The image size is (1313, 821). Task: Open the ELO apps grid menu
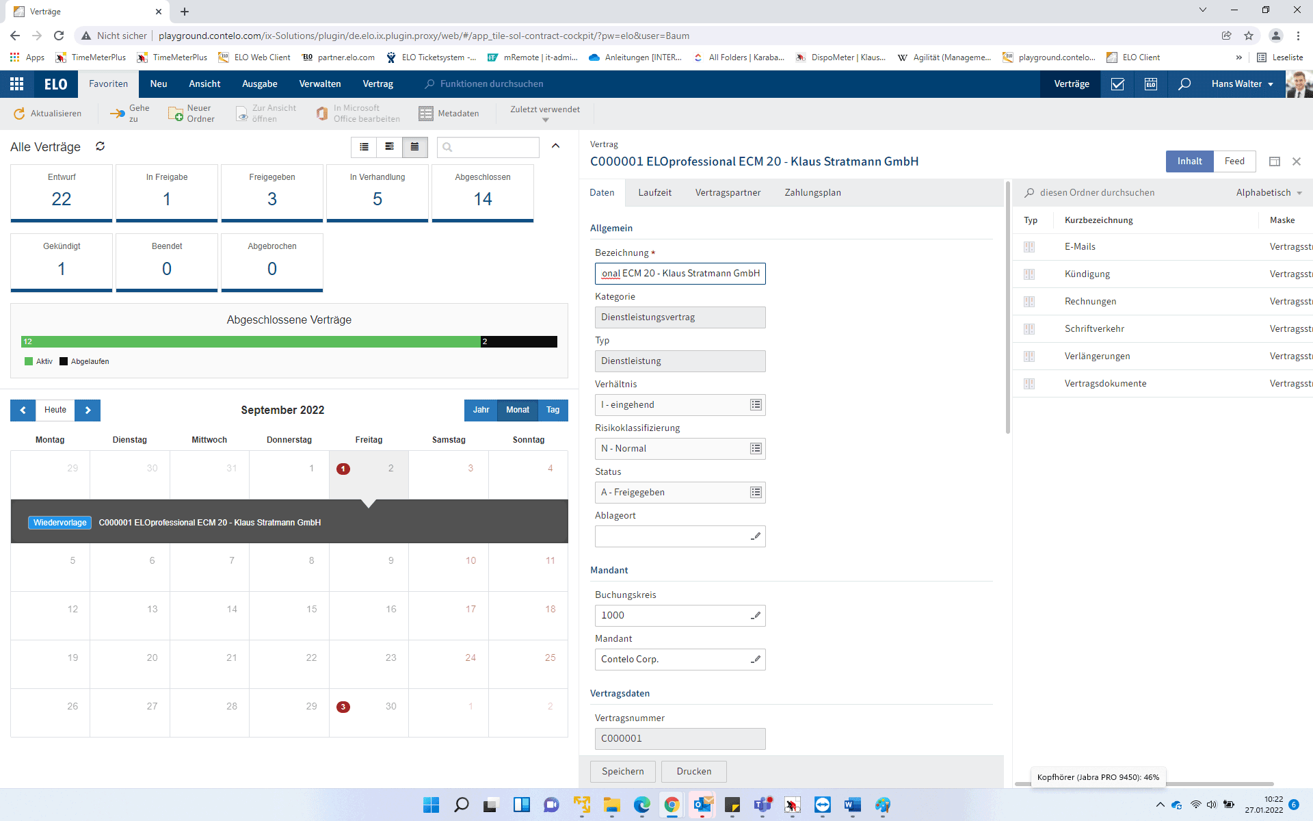16,83
